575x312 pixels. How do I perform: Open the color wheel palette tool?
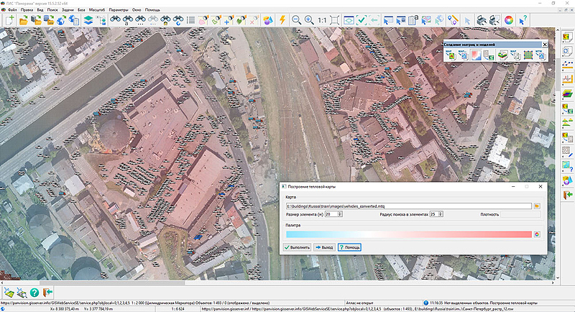pos(509,21)
